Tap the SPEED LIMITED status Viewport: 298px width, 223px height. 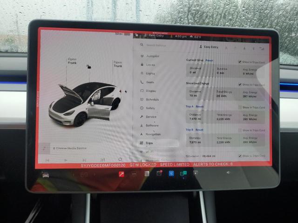175,164
